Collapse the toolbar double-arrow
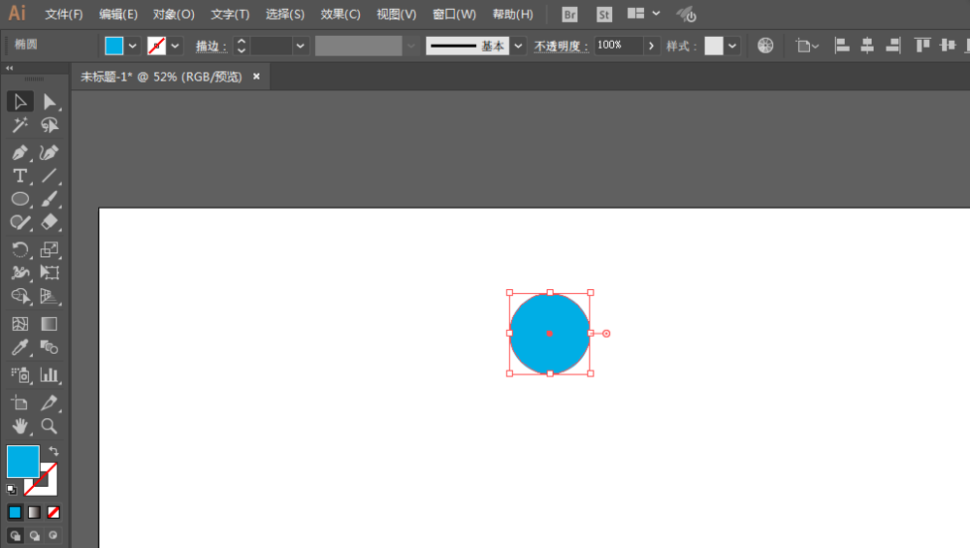This screenshot has width=970, height=548. 10,68
